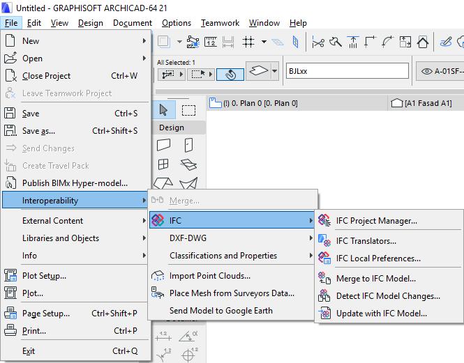The width and height of the screenshot is (464, 363).
Task: Choose Place Mesh from Surveyors Data
Action: click(x=232, y=293)
